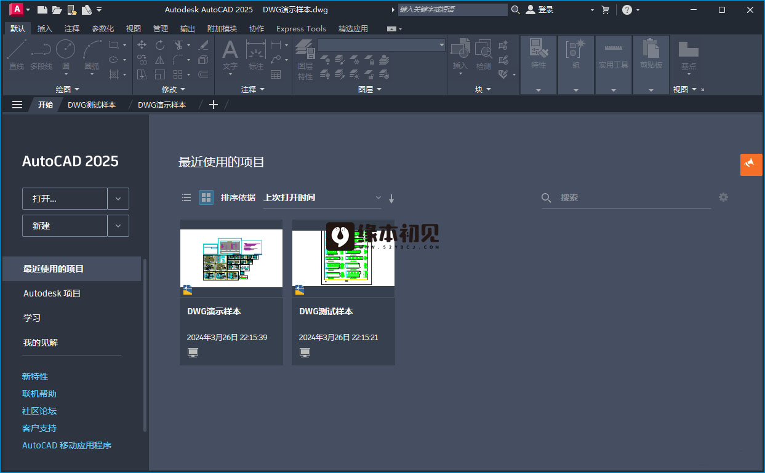Image resolution: width=765 pixels, height=473 pixels.
Task: Open the AutoCAD application menu logo
Action: click(17, 9)
